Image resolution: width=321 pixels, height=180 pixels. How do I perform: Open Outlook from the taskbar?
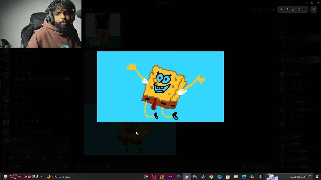[219, 177]
